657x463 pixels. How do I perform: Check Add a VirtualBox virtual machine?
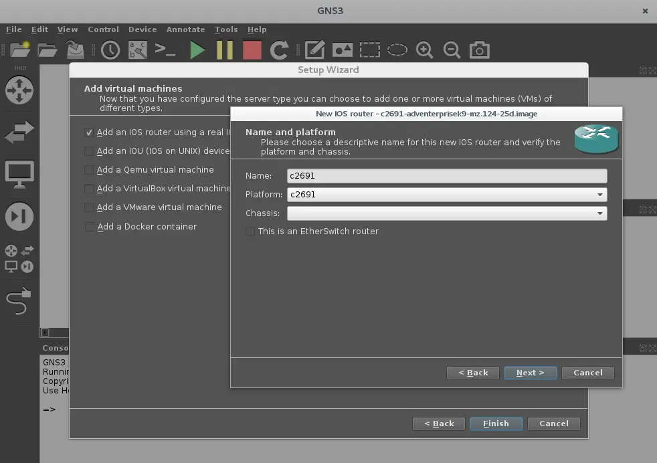pyautogui.click(x=89, y=189)
